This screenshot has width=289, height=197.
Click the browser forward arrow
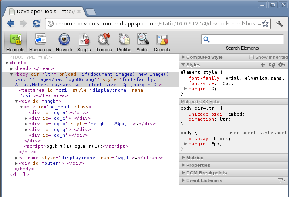point(23,23)
